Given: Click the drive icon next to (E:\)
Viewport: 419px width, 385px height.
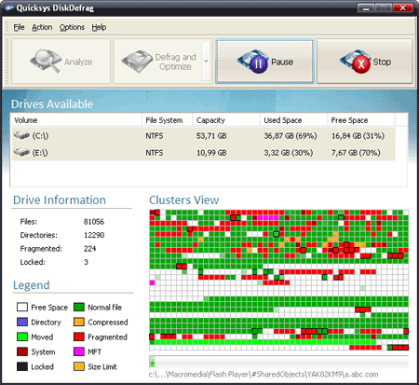Looking at the screenshot, I should point(21,152).
